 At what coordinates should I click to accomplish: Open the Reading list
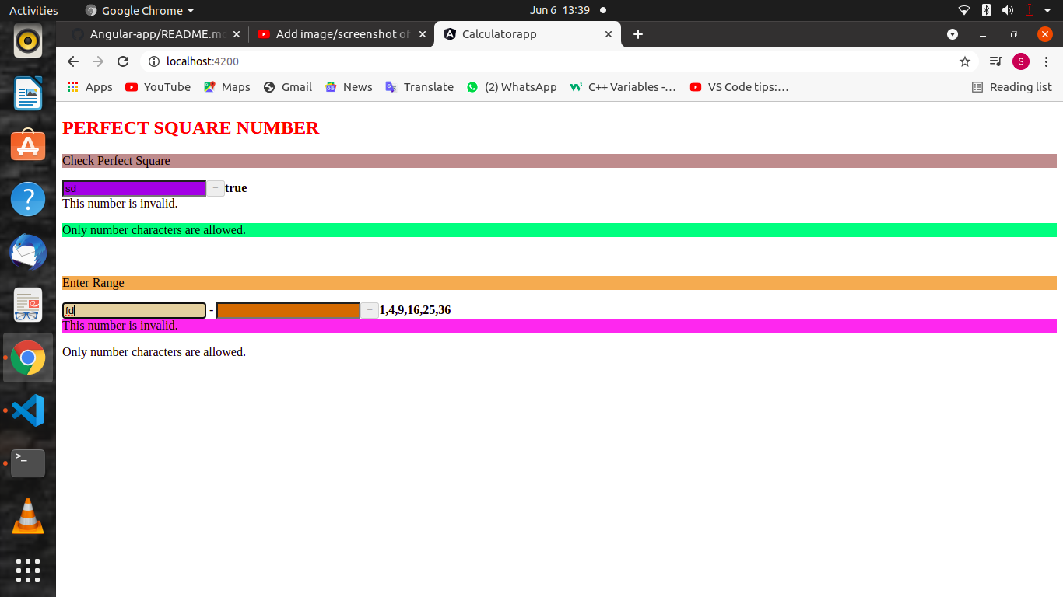[x=1011, y=87]
